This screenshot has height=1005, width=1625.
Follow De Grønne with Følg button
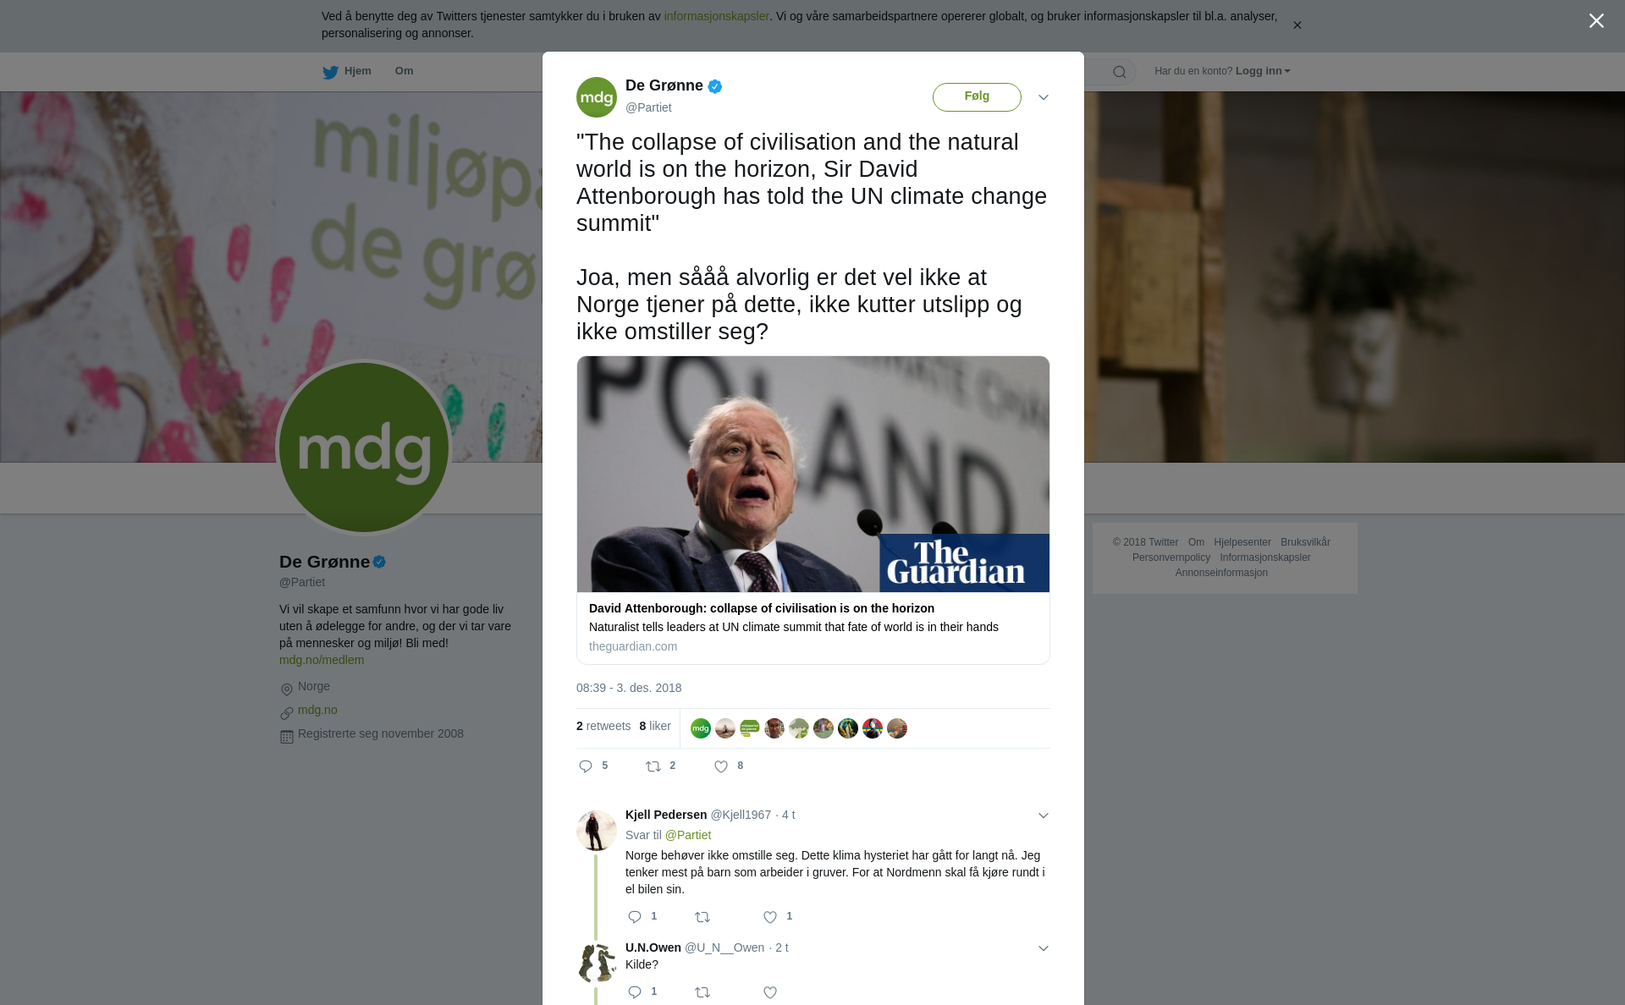pyautogui.click(x=977, y=96)
